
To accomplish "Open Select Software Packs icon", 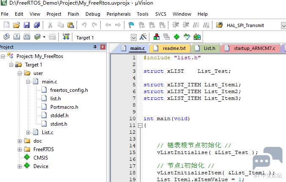I will (x=187, y=37).
